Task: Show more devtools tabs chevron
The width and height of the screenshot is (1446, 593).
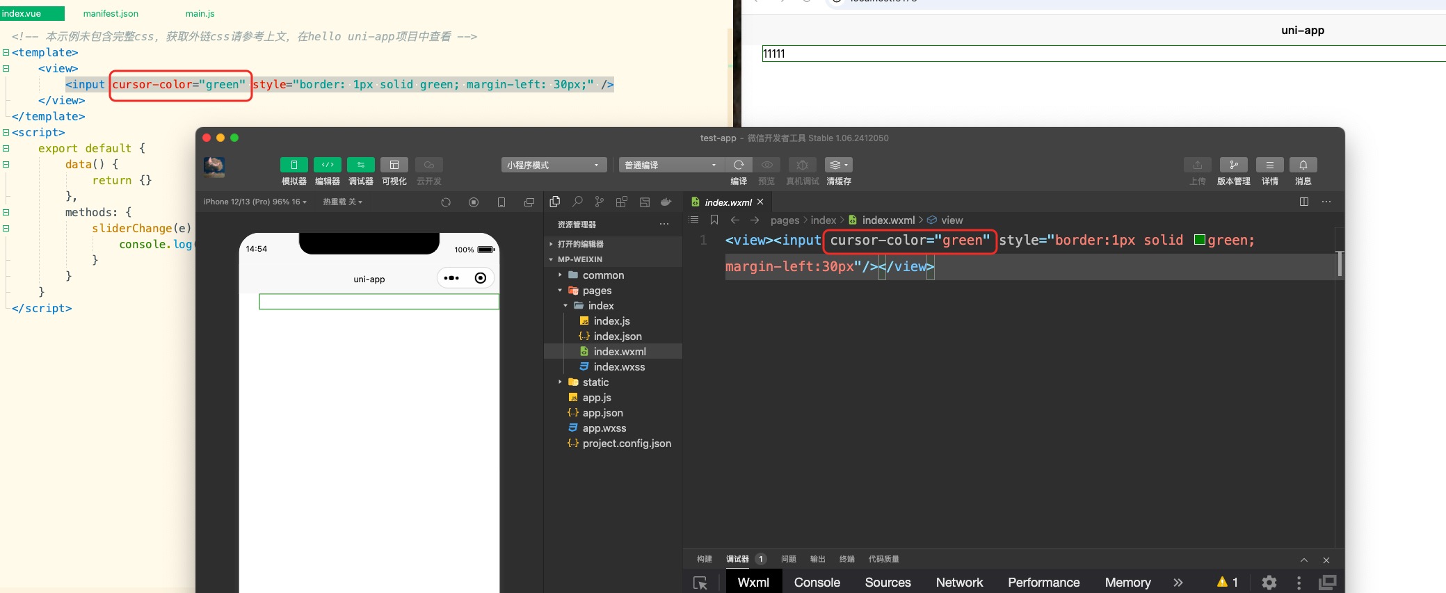Action: pyautogui.click(x=1178, y=583)
